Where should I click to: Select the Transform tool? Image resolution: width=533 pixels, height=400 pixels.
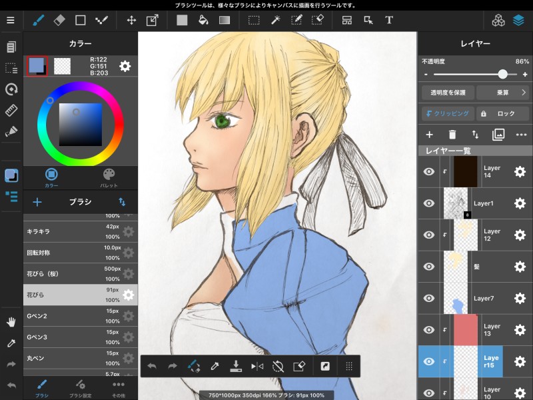[x=153, y=21]
